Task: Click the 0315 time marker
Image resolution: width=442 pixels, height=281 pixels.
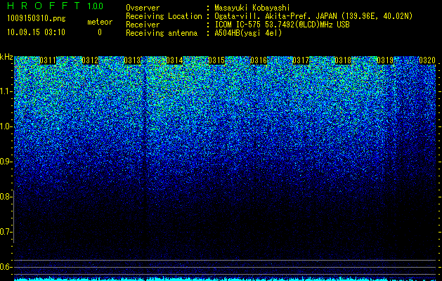Action: (216, 60)
